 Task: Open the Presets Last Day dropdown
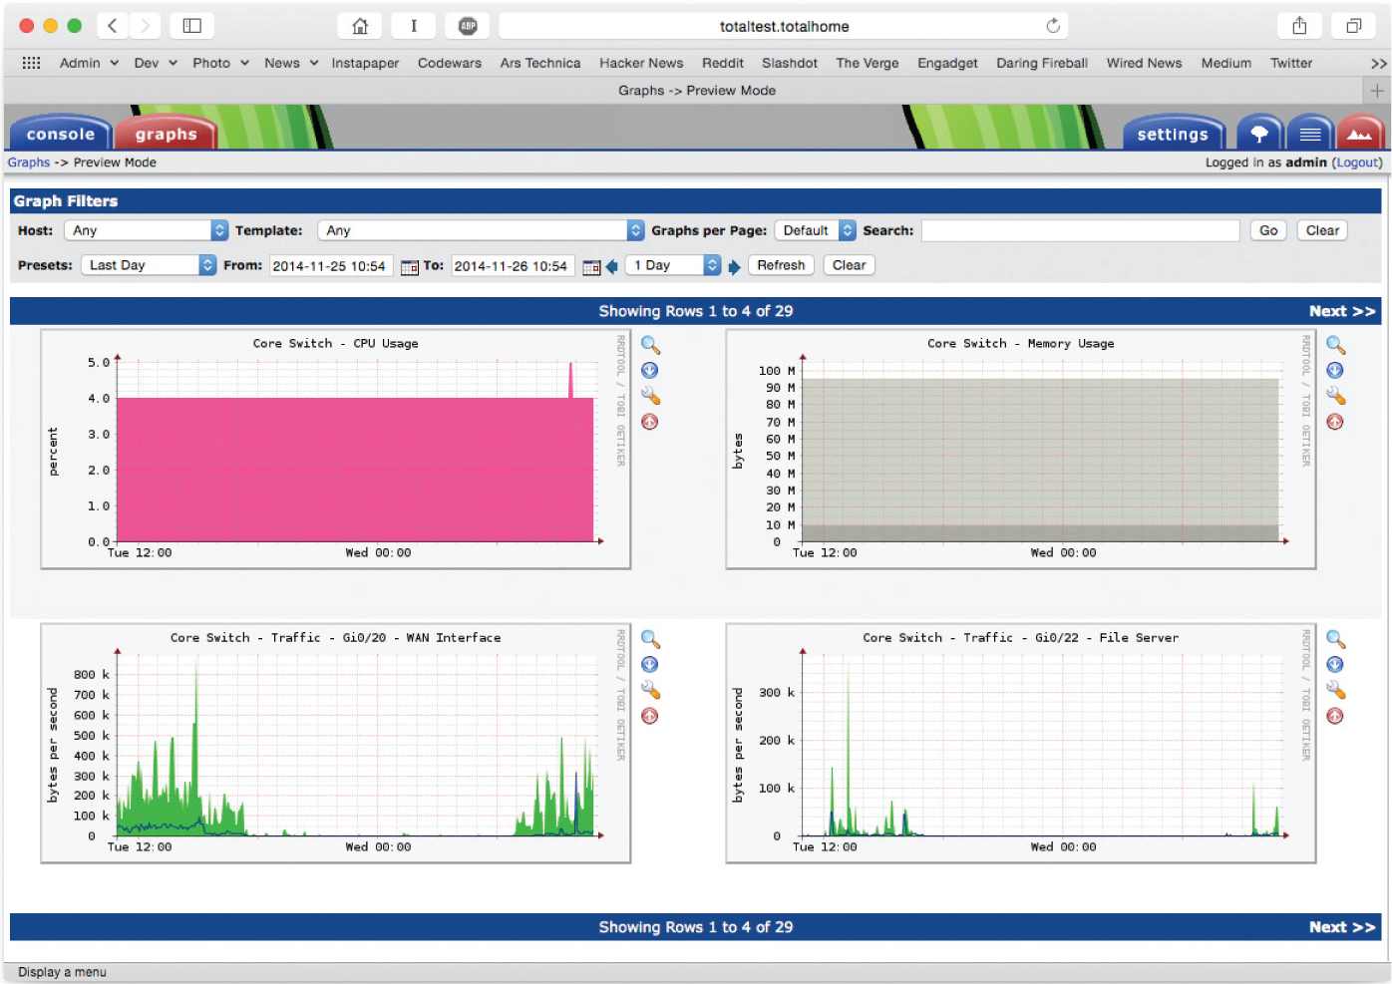(148, 265)
